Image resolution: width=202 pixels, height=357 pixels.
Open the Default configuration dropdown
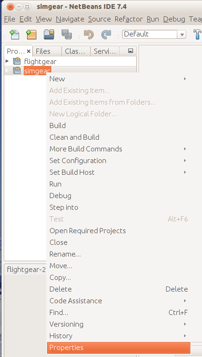pyautogui.click(x=154, y=35)
